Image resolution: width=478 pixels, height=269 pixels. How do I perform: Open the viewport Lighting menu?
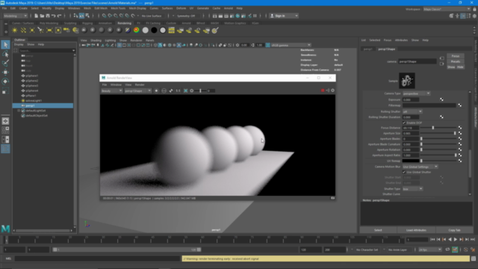pos(110,40)
